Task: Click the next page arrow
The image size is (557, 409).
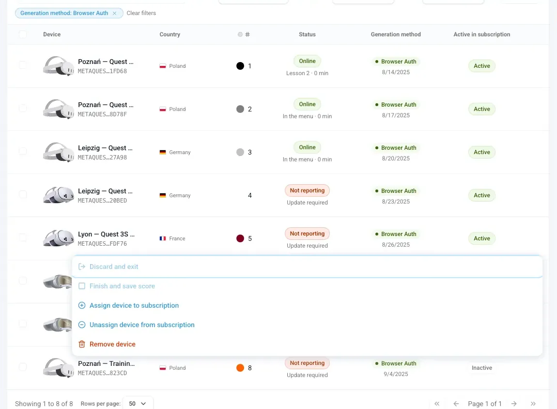Action: (x=514, y=403)
